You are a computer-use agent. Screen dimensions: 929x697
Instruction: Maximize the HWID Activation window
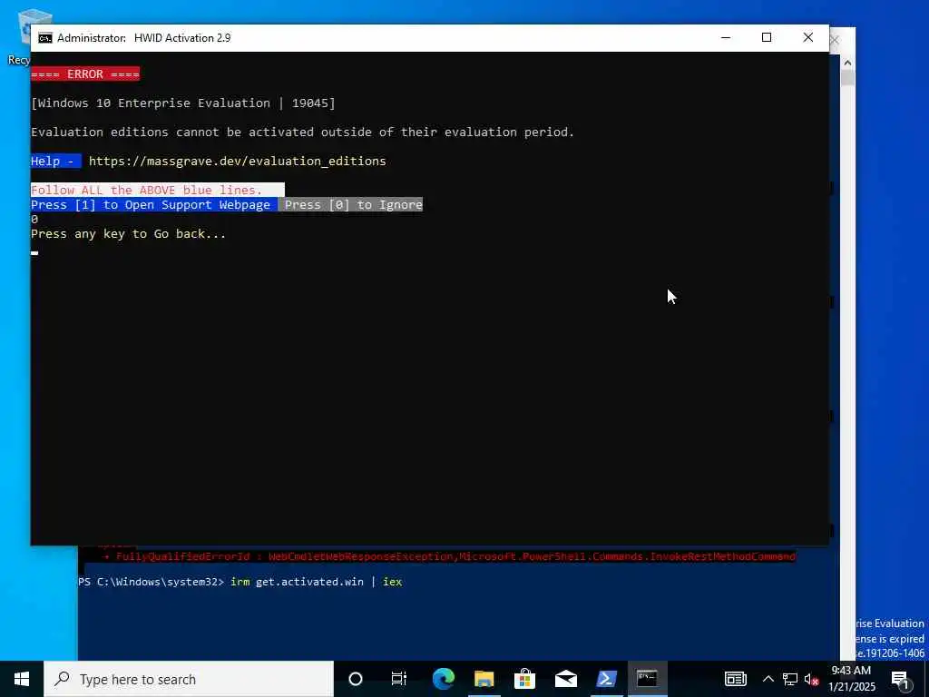tap(767, 37)
